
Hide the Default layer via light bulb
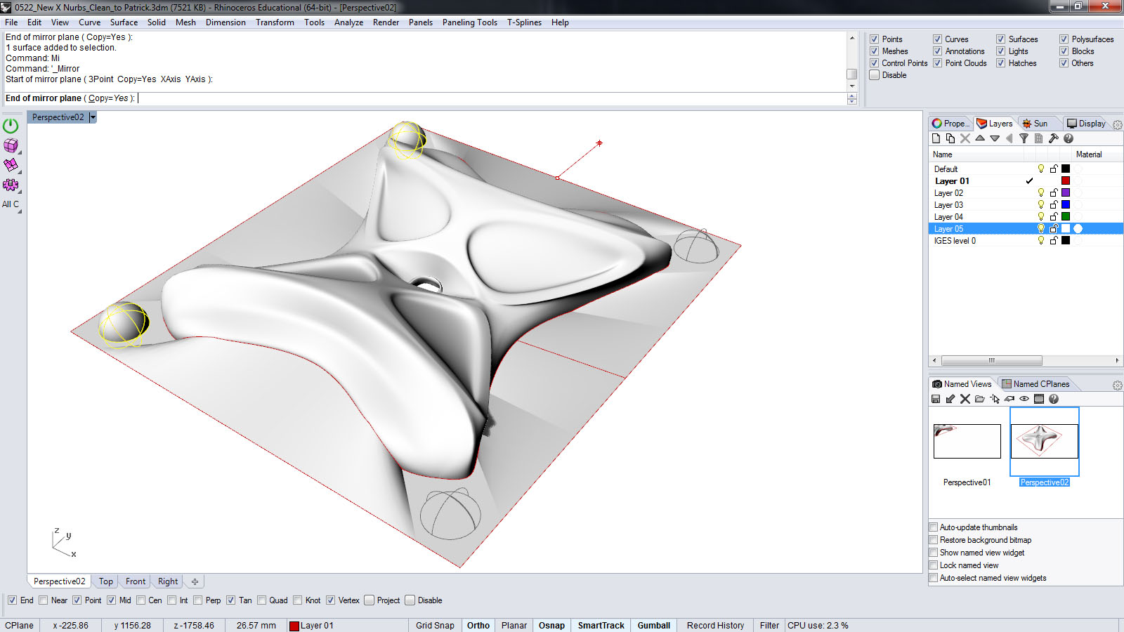click(1040, 169)
